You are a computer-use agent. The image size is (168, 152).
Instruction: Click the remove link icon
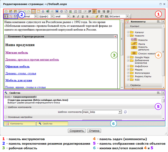[x=52, y=11]
